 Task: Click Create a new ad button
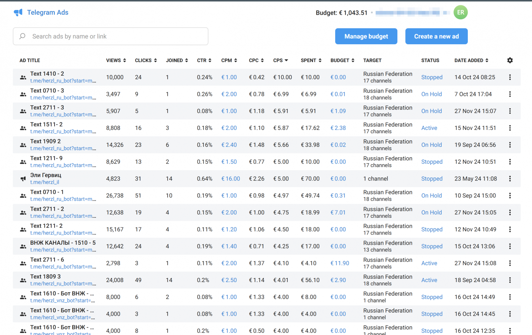tap(436, 36)
